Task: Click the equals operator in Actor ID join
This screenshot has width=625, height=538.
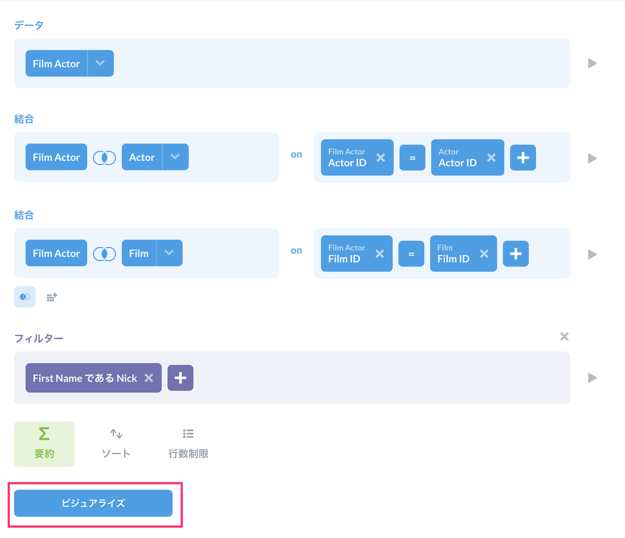Action: tap(413, 158)
